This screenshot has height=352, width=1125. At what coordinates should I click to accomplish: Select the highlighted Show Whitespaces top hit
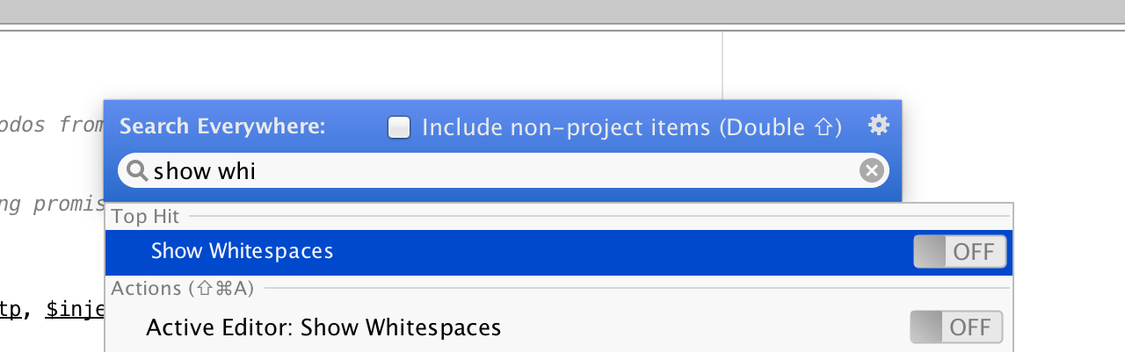click(243, 251)
